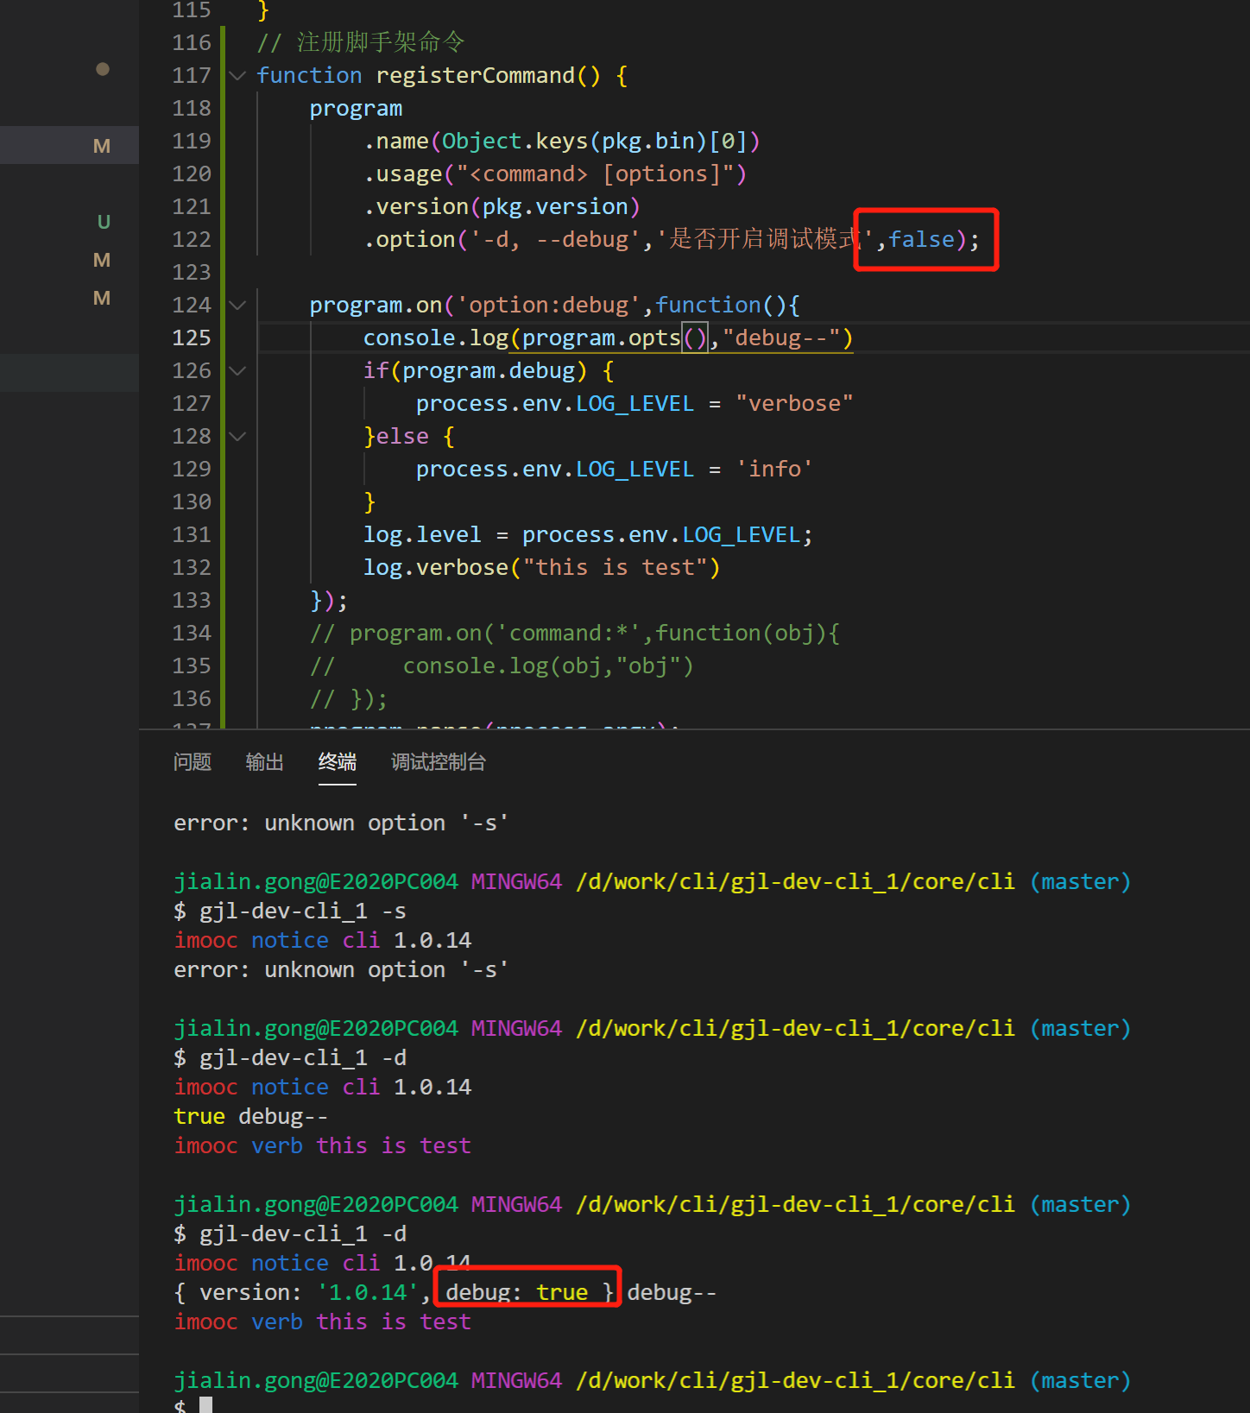Collapse the program.on option:debug fold arrow
This screenshot has height=1413, width=1250.
[237, 306]
